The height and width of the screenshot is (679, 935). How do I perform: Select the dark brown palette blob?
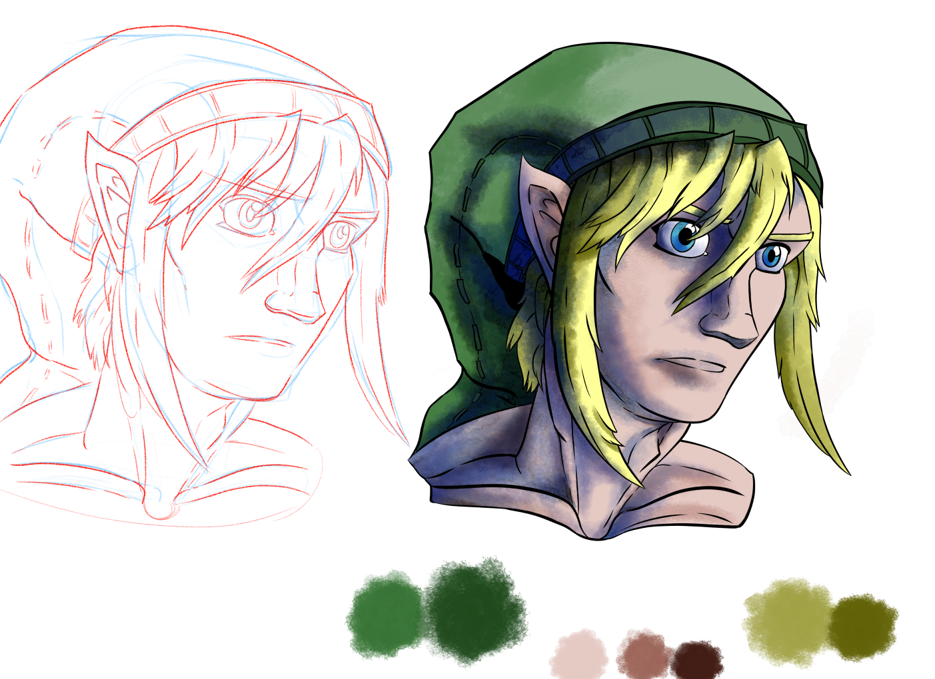(x=697, y=661)
